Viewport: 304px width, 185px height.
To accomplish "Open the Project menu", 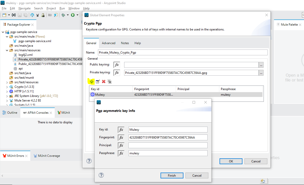I will click(51, 8).
